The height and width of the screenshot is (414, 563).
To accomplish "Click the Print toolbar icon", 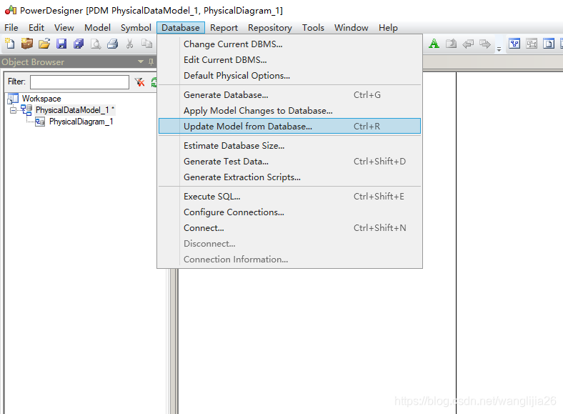I will tap(113, 44).
